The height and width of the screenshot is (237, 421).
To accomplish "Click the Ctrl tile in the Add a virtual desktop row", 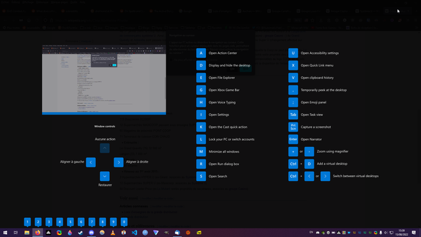I will pos(293,164).
